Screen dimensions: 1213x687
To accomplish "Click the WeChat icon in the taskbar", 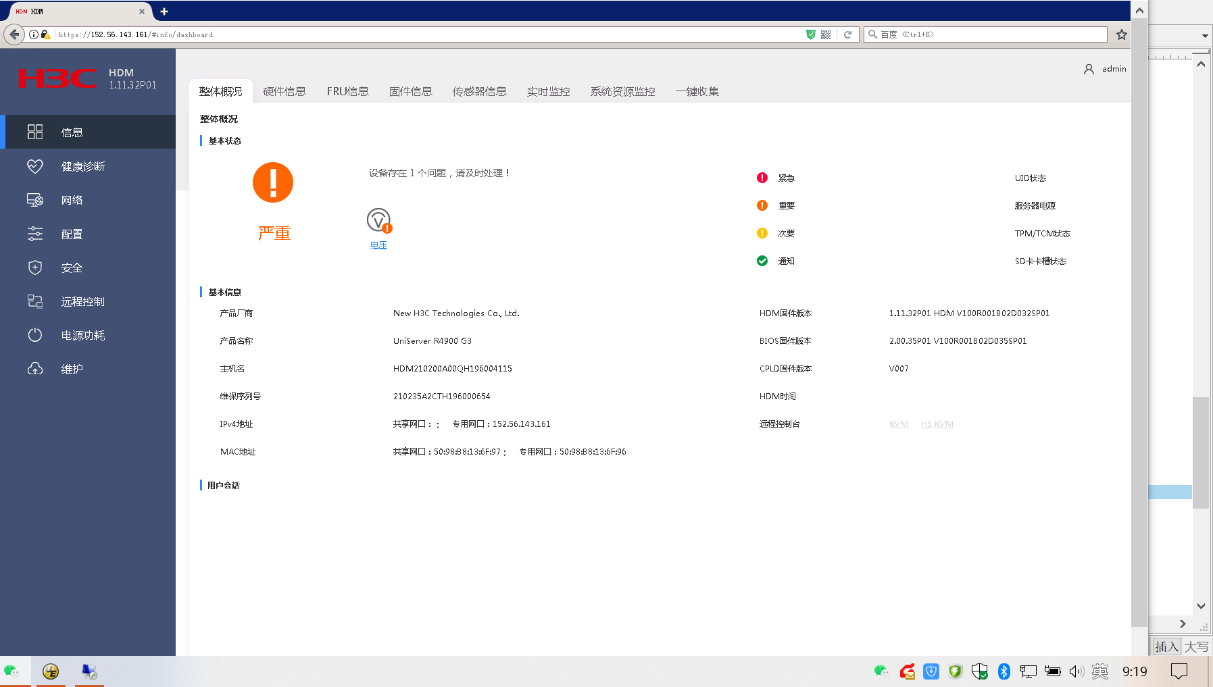I will (x=11, y=671).
